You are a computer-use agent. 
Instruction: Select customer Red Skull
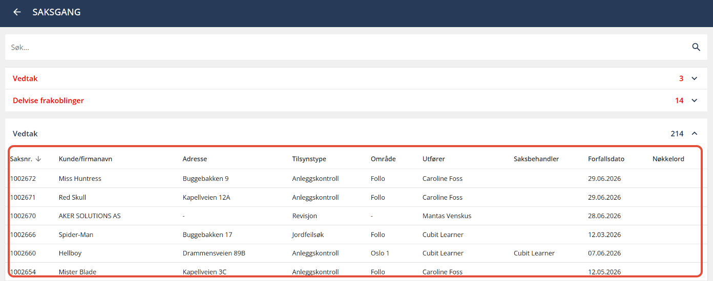72,197
